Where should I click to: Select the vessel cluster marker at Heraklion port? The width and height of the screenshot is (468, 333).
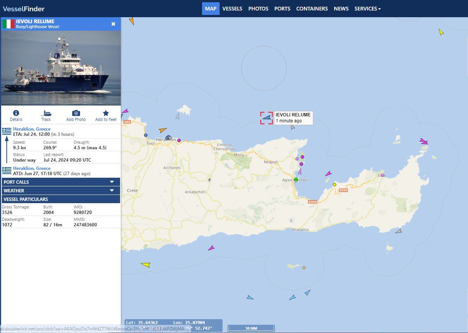pyautogui.click(x=168, y=138)
